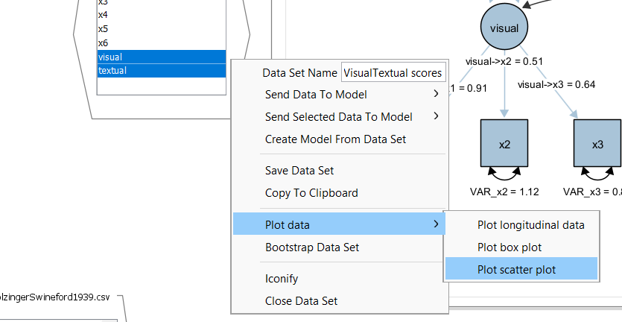622x322 pixels.
Task: Select the x3 observed variable node
Action: [x=597, y=144]
